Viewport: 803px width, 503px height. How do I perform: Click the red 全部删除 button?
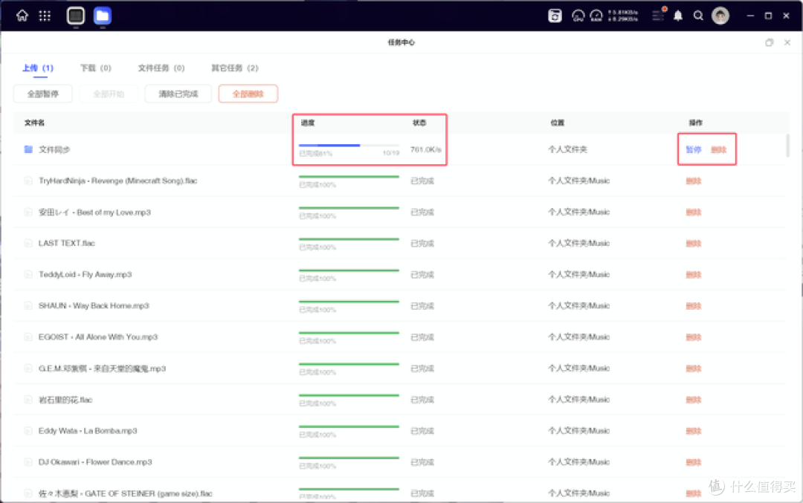[x=248, y=94]
